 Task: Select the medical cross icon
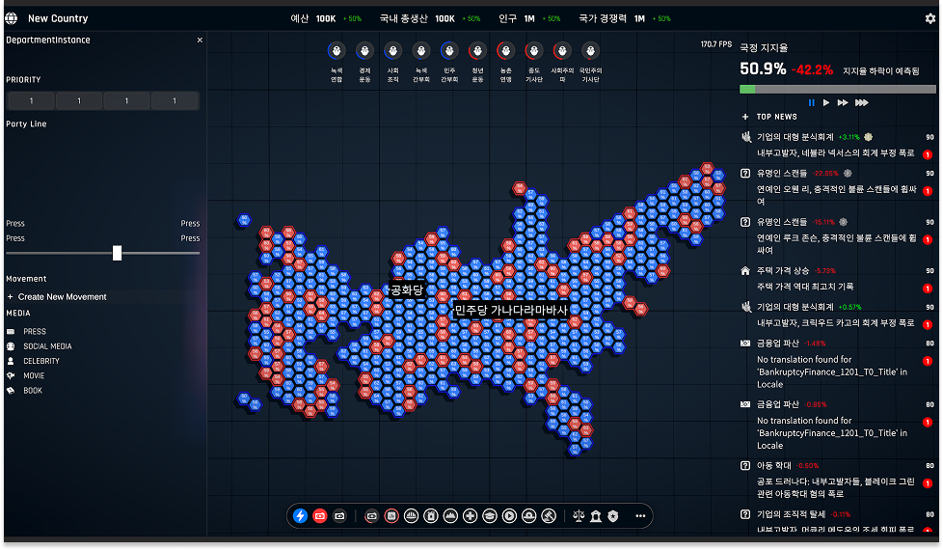pos(470,516)
